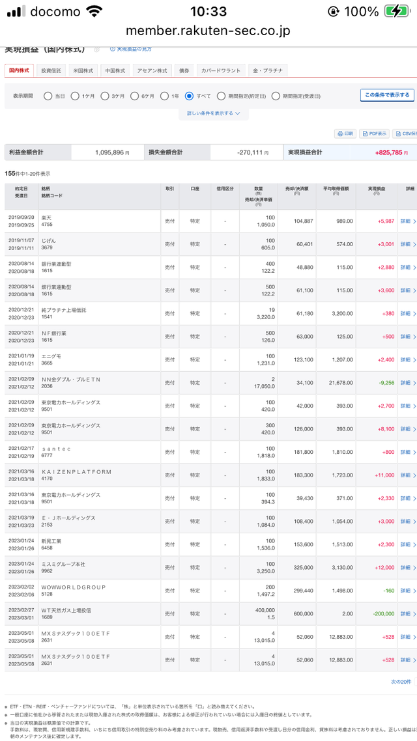Screen dimensions: 417x741
Task: Open 詳細 for E・Jホールディングス row
Action: 408,522
